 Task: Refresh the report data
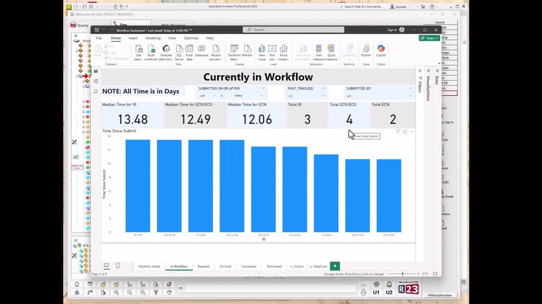tap(247, 51)
